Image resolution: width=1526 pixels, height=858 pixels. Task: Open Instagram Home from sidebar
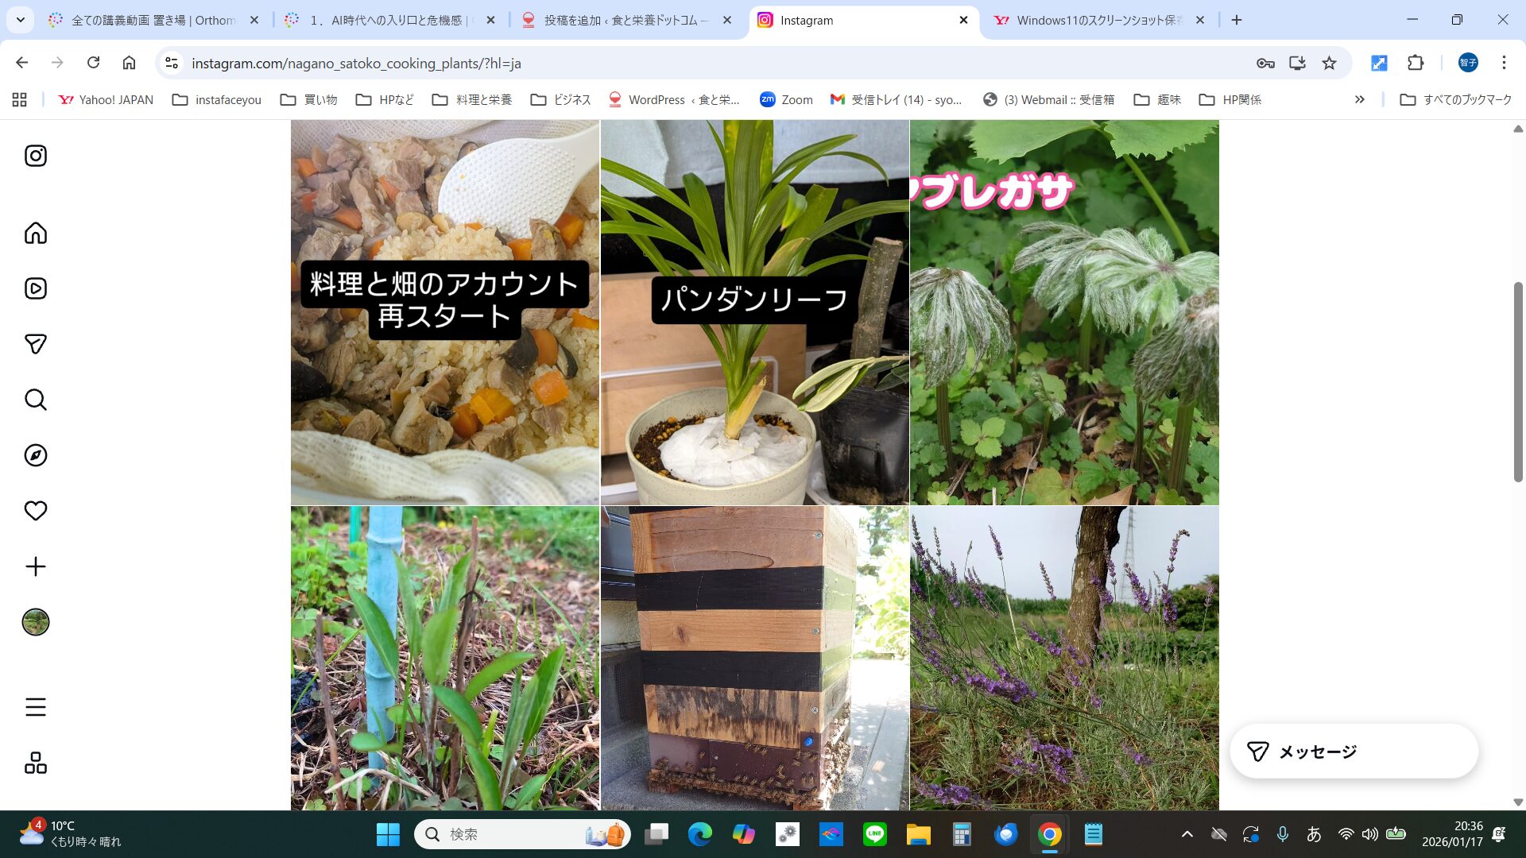(36, 233)
